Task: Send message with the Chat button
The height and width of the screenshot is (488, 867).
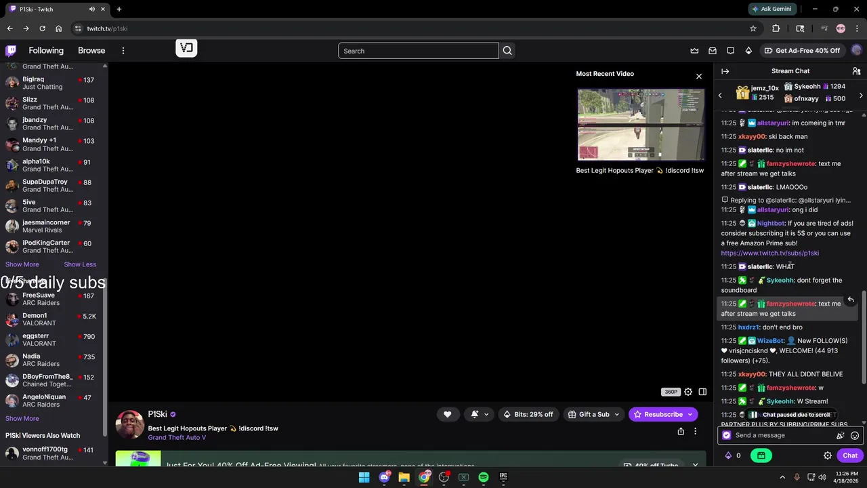Action: (850, 455)
